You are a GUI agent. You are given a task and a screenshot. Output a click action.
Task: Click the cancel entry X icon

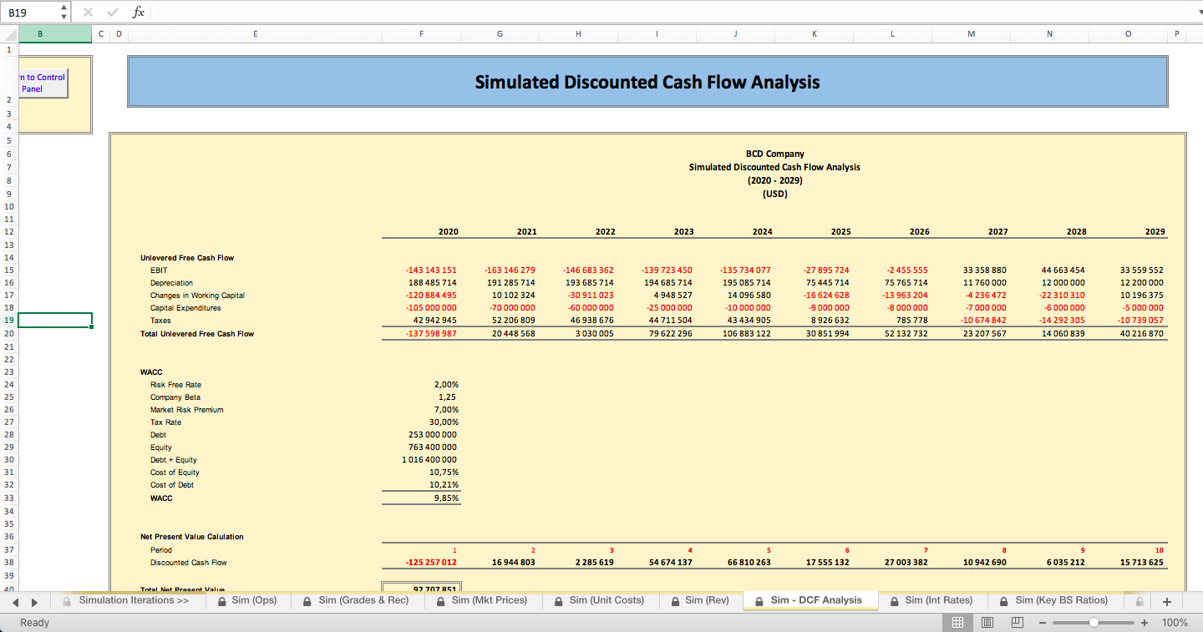click(x=89, y=12)
